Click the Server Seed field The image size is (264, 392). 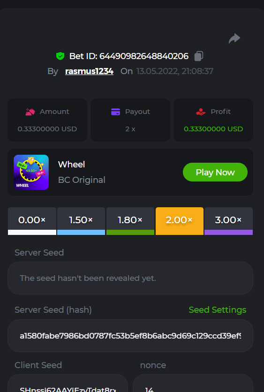point(130,278)
